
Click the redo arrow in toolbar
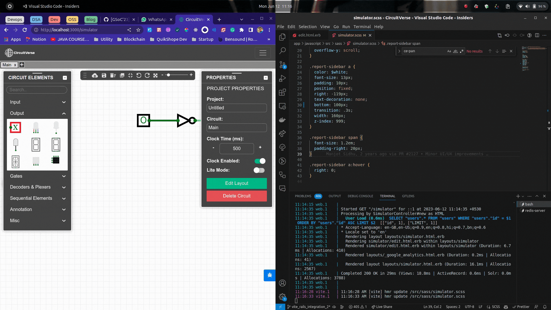[147, 75]
